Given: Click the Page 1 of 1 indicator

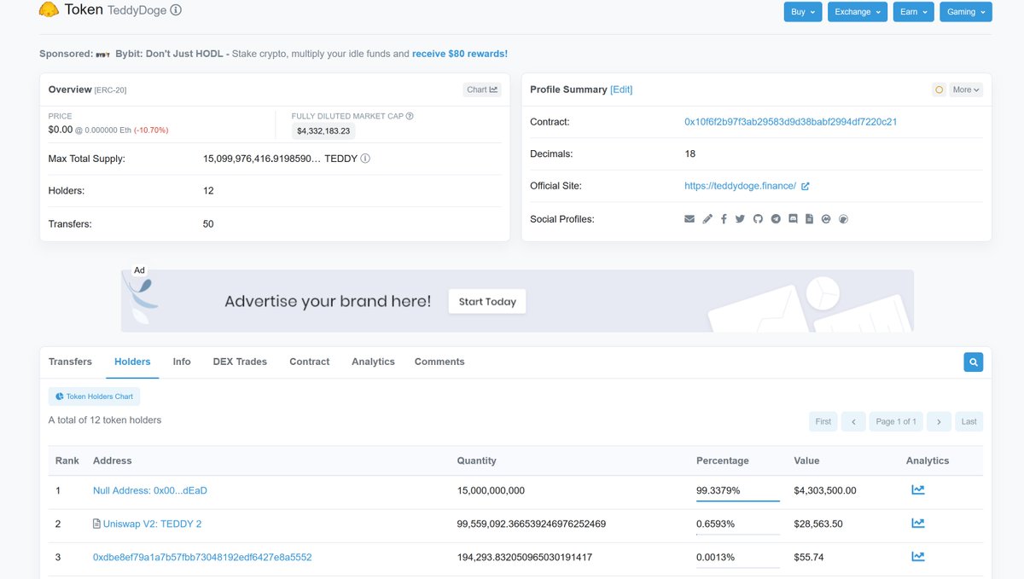Looking at the screenshot, I should [x=896, y=421].
